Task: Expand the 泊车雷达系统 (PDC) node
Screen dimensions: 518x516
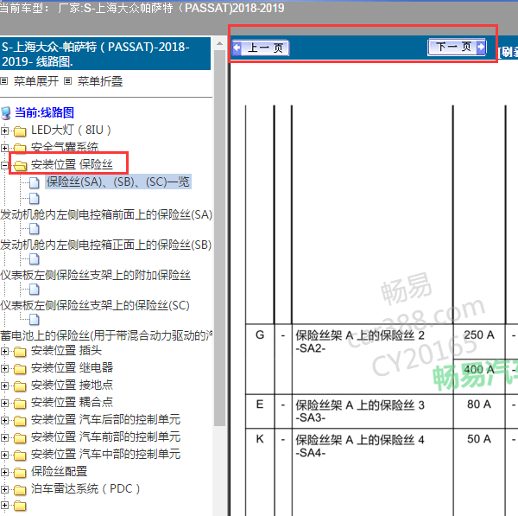Action: pos(4,489)
